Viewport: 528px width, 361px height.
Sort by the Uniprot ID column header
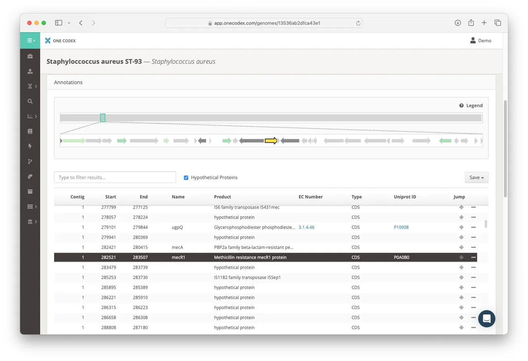[405, 197]
